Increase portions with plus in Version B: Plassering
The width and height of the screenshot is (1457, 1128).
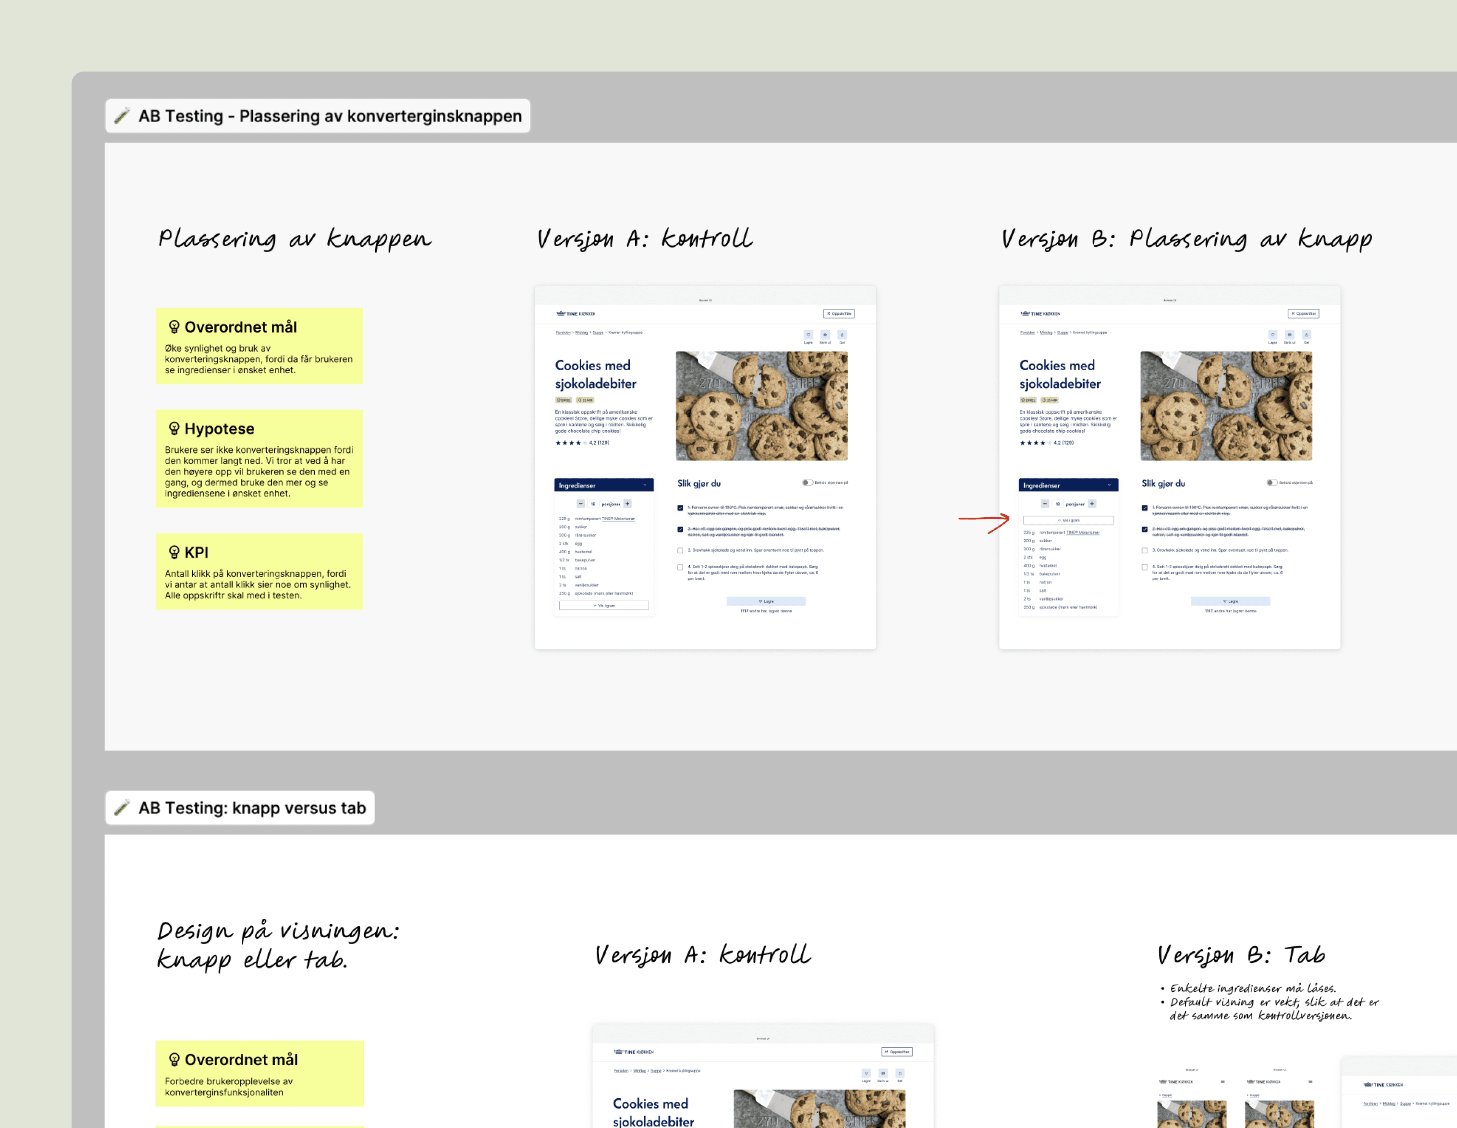(1092, 504)
